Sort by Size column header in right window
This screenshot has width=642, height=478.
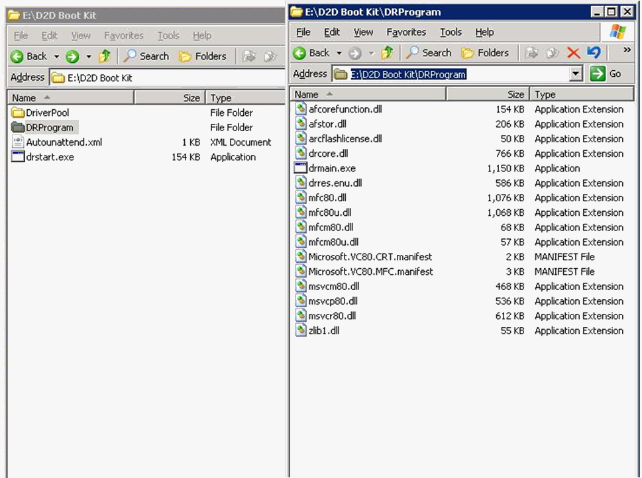point(487,95)
